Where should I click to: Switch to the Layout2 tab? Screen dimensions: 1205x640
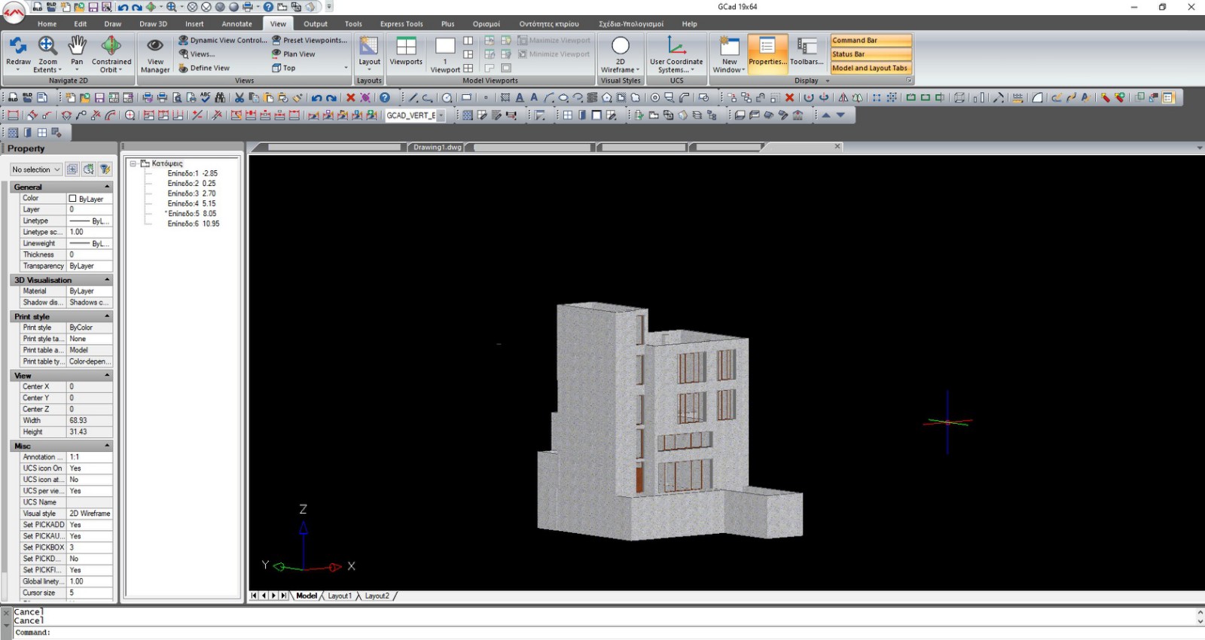(x=377, y=596)
